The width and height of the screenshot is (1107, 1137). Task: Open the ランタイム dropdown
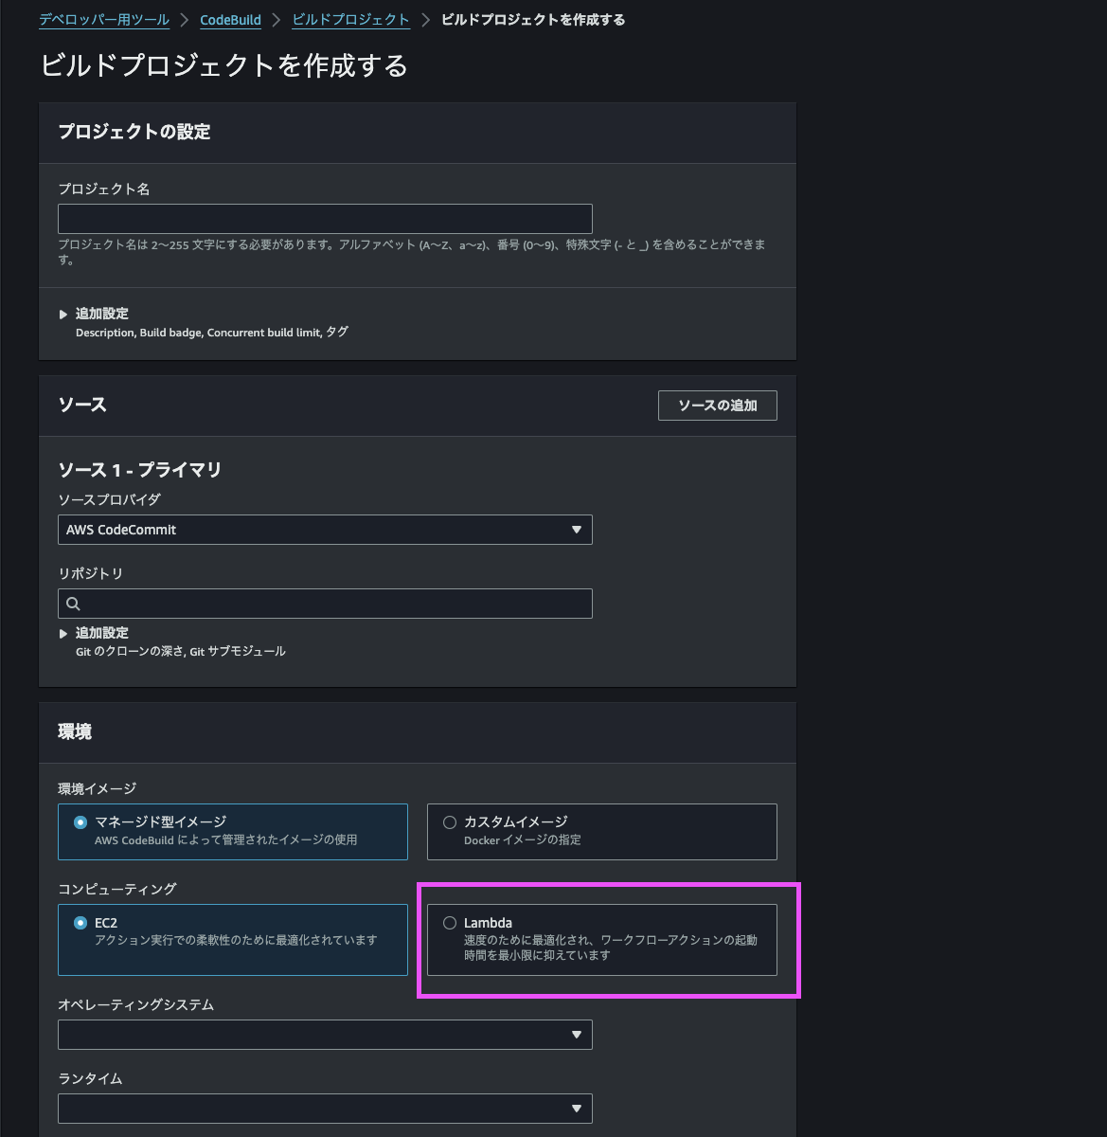click(x=325, y=1109)
